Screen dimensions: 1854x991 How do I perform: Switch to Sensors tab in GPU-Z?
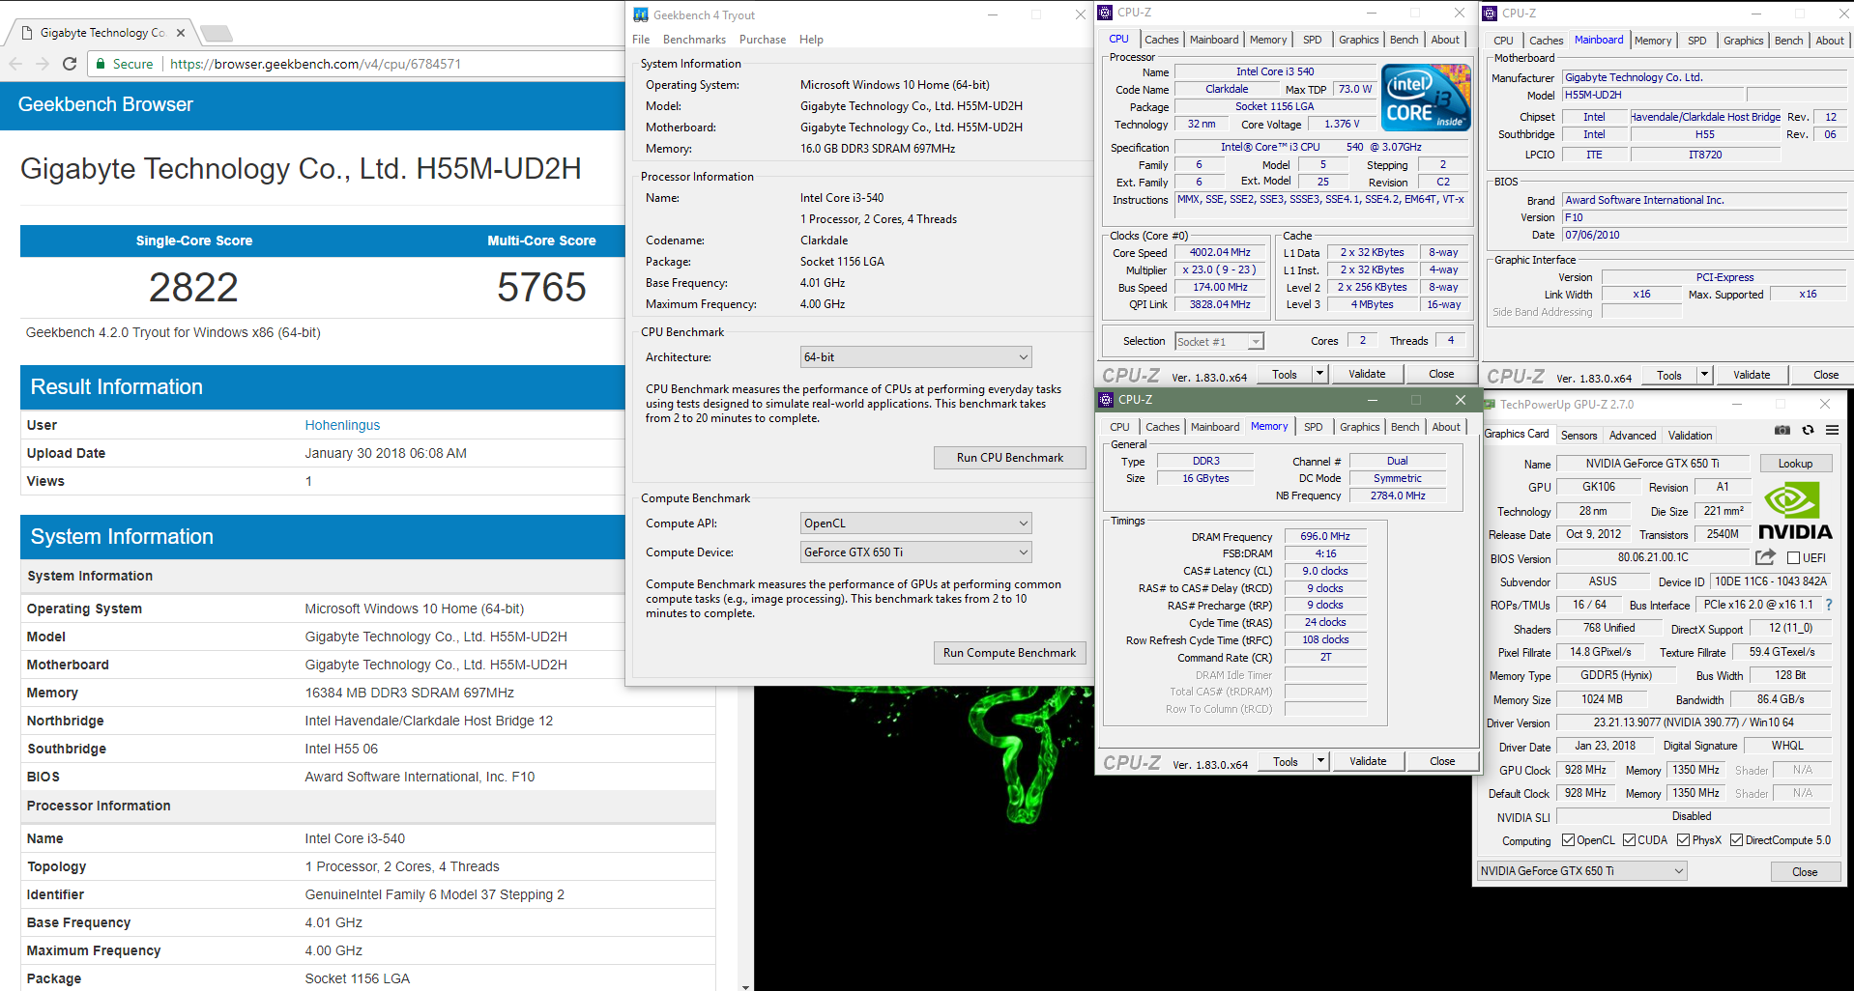(1579, 436)
